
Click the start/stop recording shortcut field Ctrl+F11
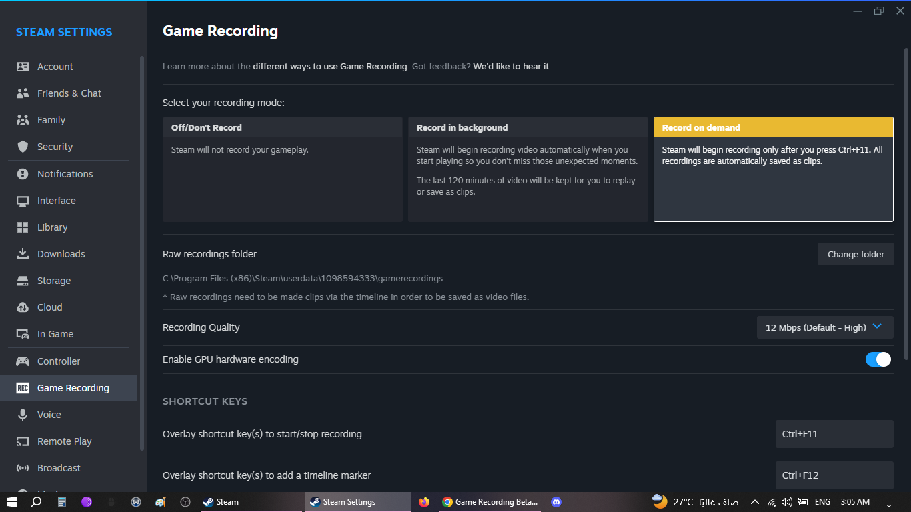click(x=834, y=434)
